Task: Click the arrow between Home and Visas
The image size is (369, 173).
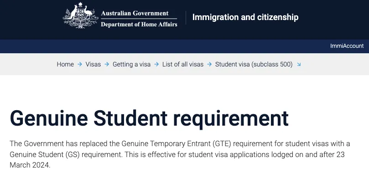Action: point(80,64)
